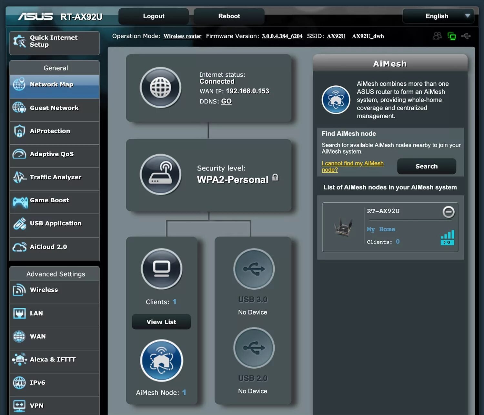The height and width of the screenshot is (415, 484).
Task: Click the WPA2-Personal security level text
Action: click(233, 179)
